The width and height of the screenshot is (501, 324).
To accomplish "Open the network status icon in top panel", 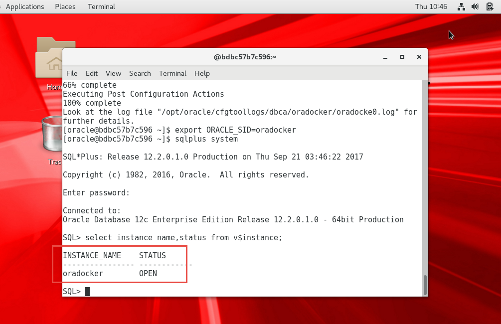I will click(461, 6).
